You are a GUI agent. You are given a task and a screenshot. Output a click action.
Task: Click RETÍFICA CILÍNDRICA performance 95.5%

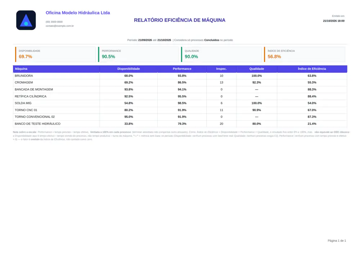click(182, 96)
